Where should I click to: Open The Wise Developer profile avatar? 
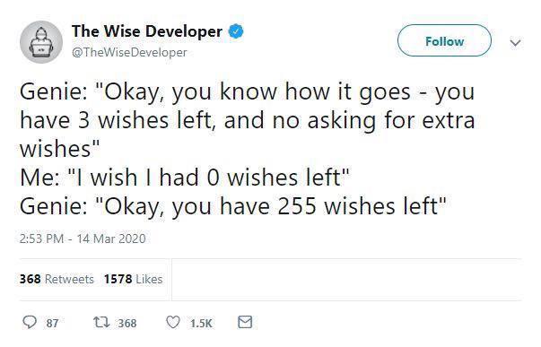tap(41, 42)
